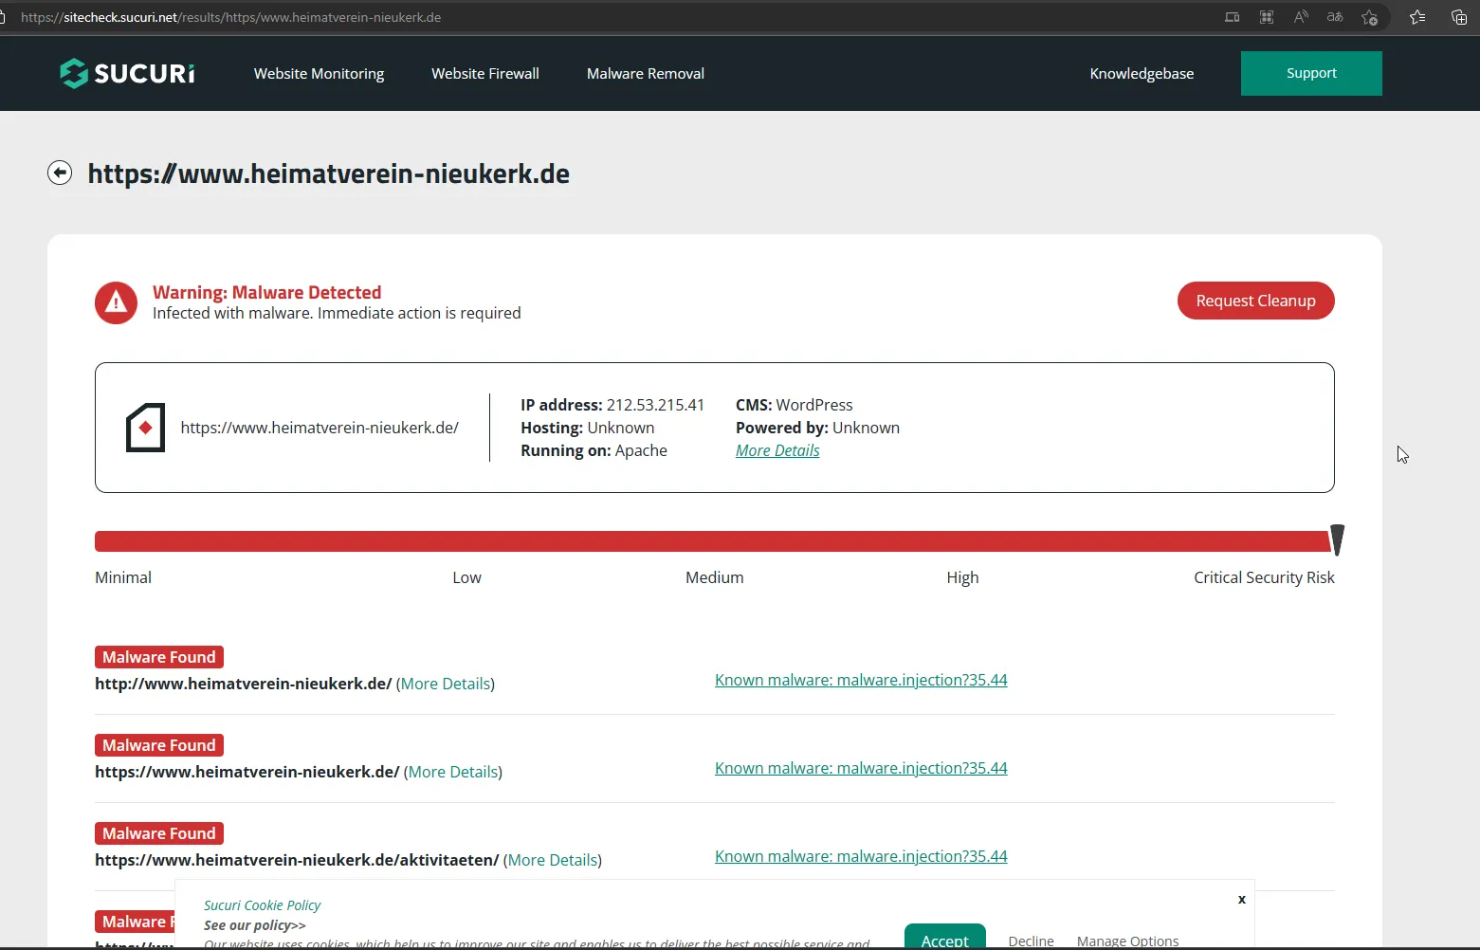Open More Details for https://www.heimatverein-nieukerk.de/ malware row
This screenshot has height=950, width=1480.
pyautogui.click(x=453, y=772)
